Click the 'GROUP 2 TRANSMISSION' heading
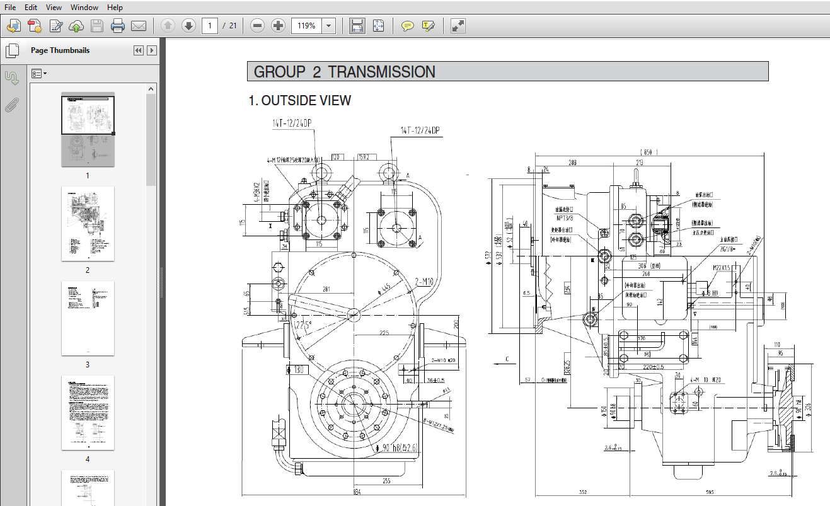Viewport: 830px width, 506px height. pos(344,72)
